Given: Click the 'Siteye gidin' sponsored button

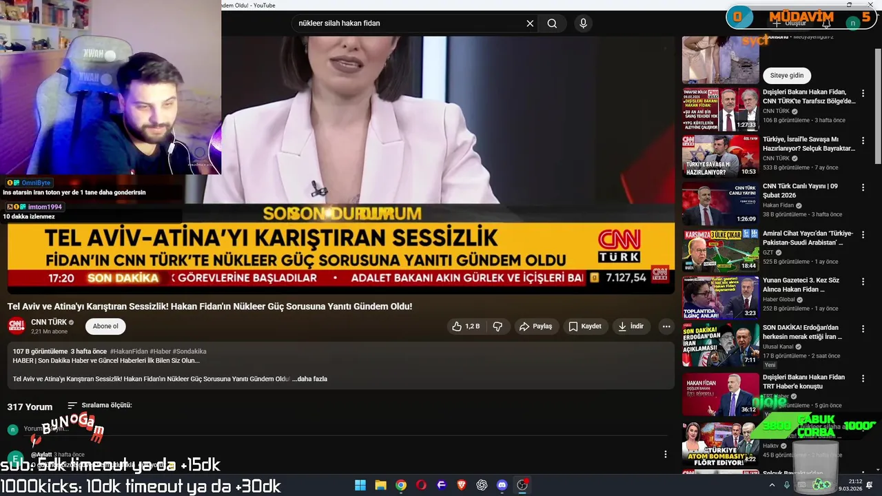Looking at the screenshot, I should 787,75.
